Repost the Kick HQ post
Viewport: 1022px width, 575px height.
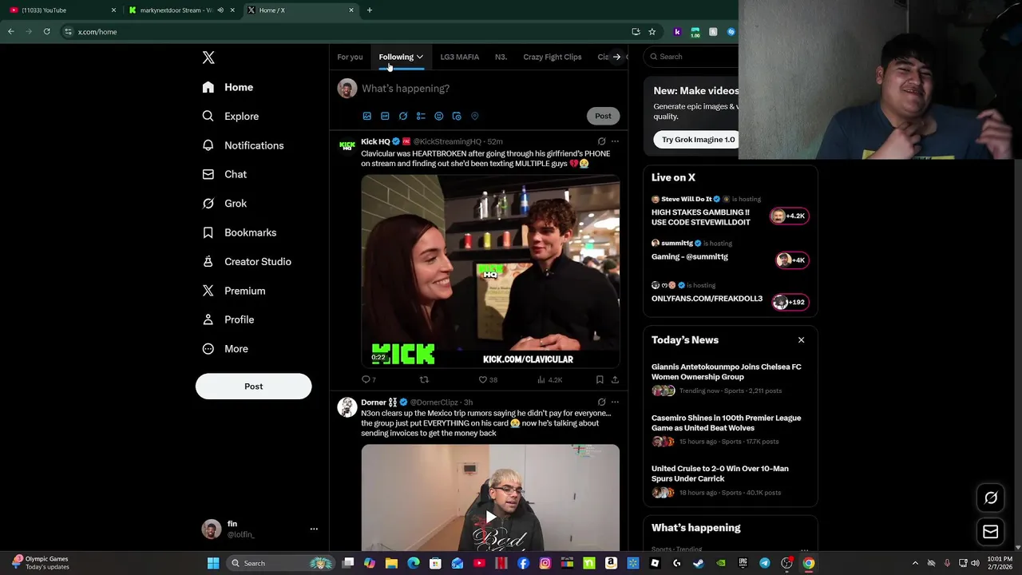424,380
